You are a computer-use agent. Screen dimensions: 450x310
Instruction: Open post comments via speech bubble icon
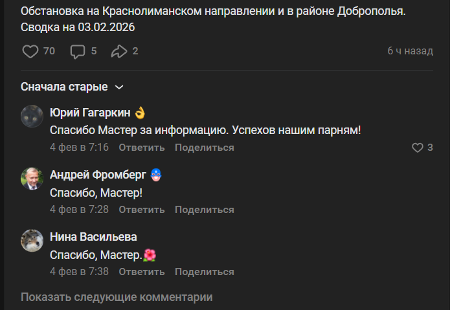click(78, 51)
